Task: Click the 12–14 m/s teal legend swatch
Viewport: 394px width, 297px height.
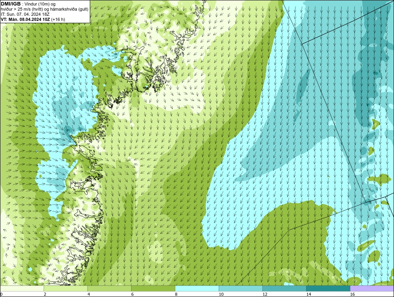Action: pos(284,288)
